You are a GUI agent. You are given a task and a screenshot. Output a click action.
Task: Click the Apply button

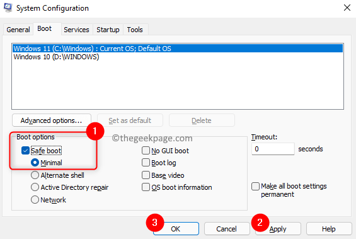[278, 229]
